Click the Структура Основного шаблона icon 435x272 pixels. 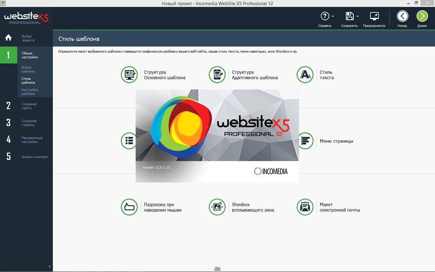tap(129, 75)
